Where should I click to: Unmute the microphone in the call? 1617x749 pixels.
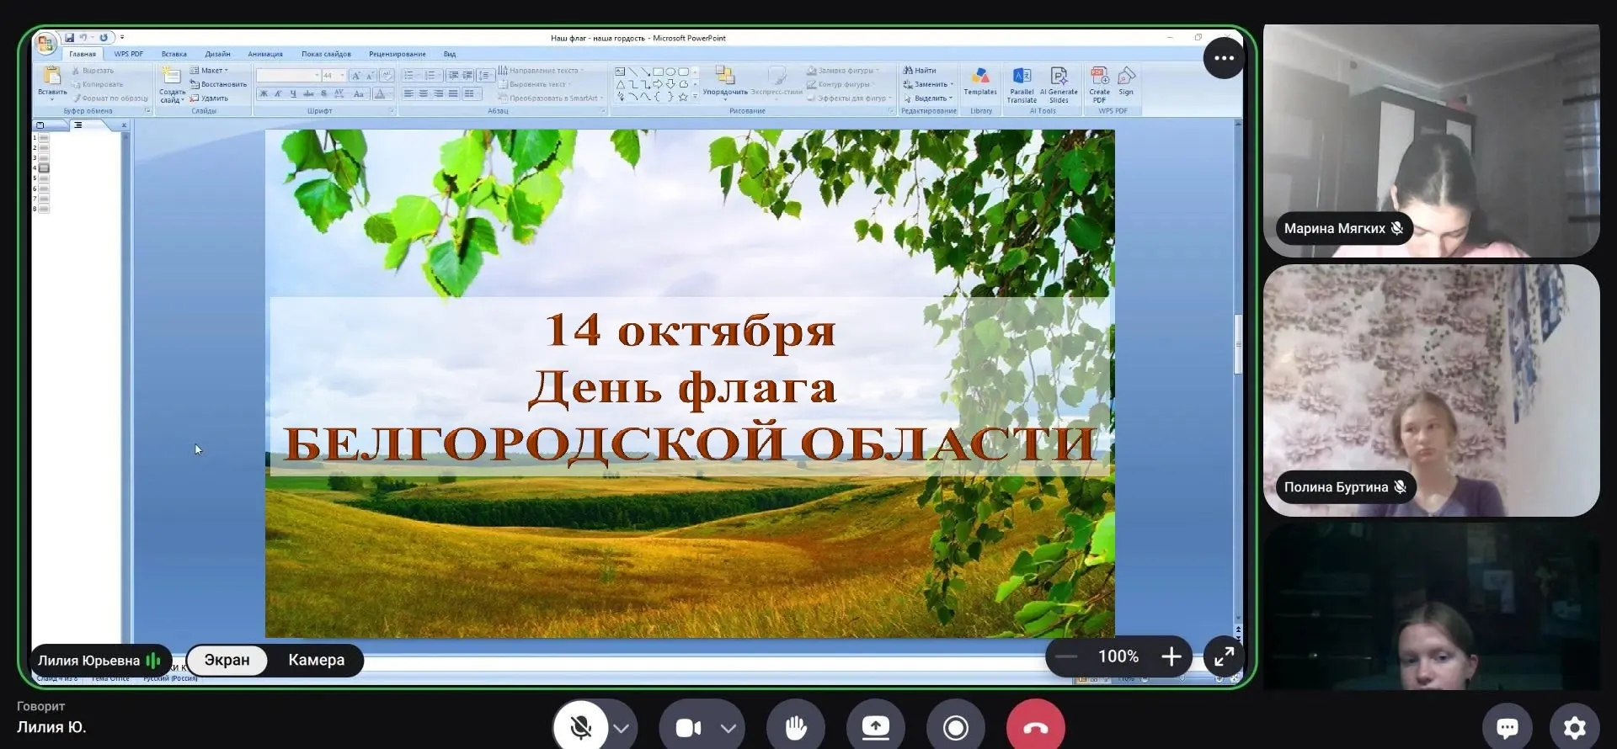point(580,727)
